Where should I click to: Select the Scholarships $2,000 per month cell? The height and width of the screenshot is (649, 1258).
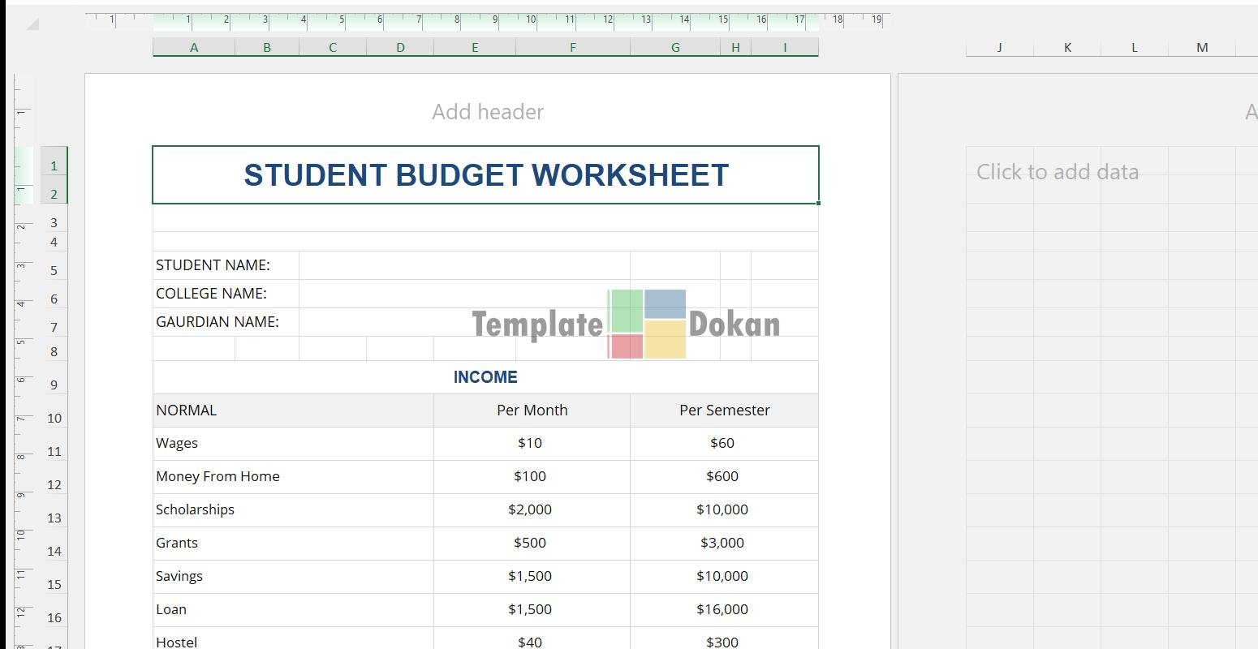click(530, 509)
